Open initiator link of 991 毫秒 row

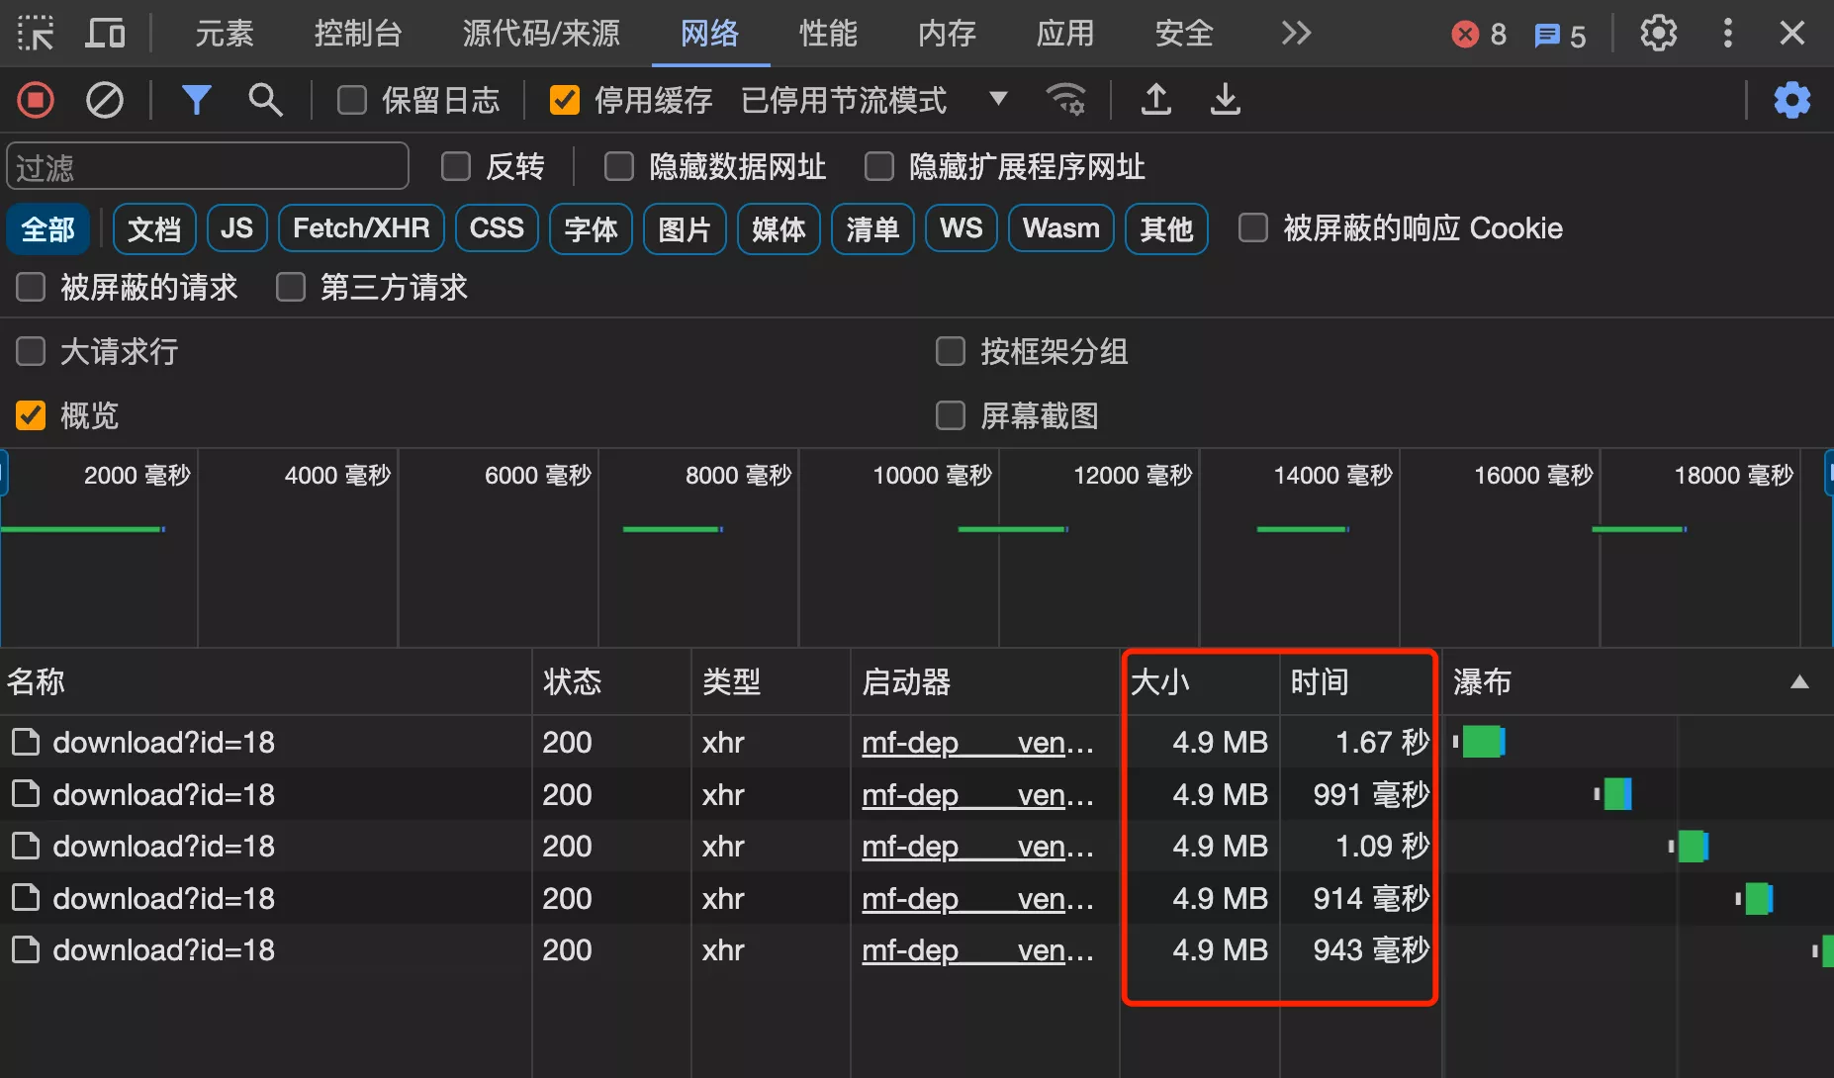tap(977, 794)
